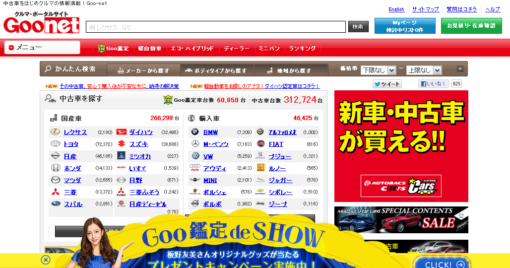Open the ヘルプ help link
This screenshot has height=268, width=510.
493,9
